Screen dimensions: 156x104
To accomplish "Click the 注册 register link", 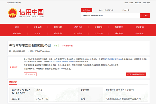I will click(131, 3).
